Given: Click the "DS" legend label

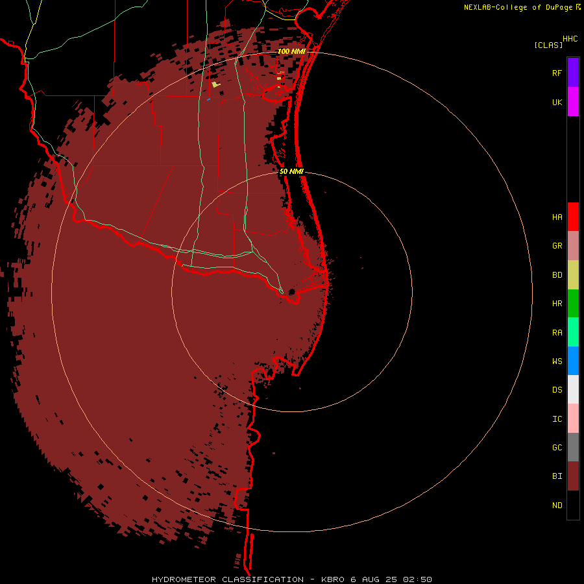Looking at the screenshot, I should coord(557,390).
